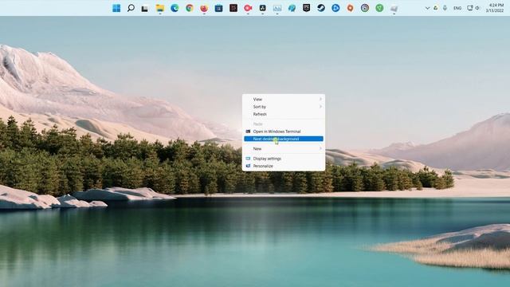
Task: Open the Windows Start menu
Action: 116,8
